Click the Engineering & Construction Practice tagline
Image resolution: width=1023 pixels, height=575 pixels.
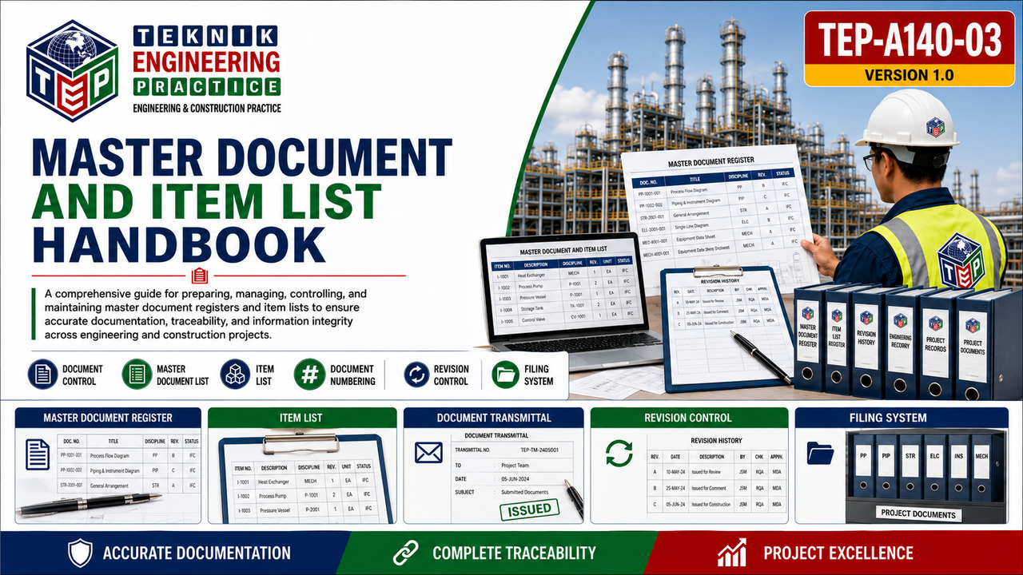[x=207, y=108]
